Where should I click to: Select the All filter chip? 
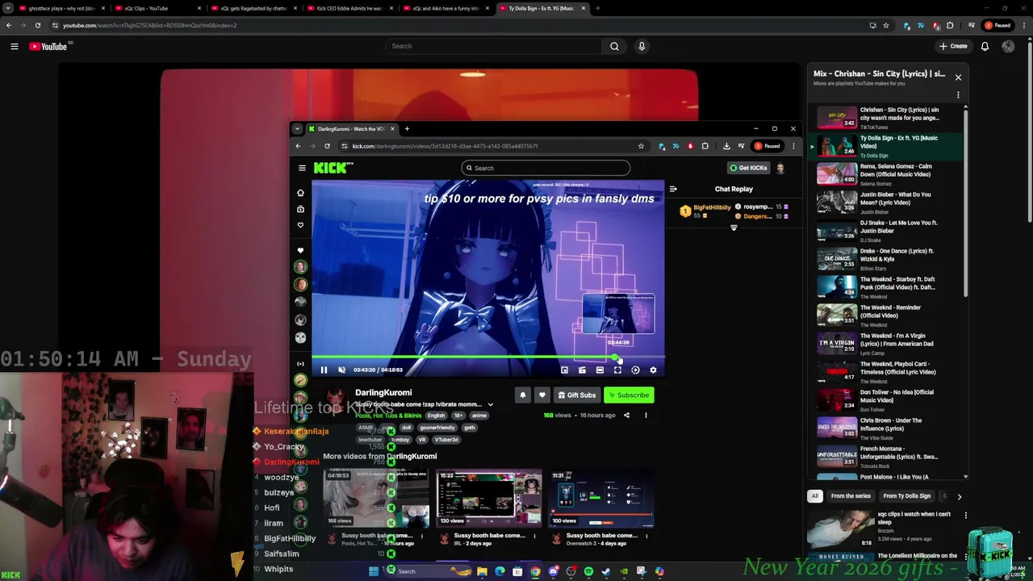(815, 496)
